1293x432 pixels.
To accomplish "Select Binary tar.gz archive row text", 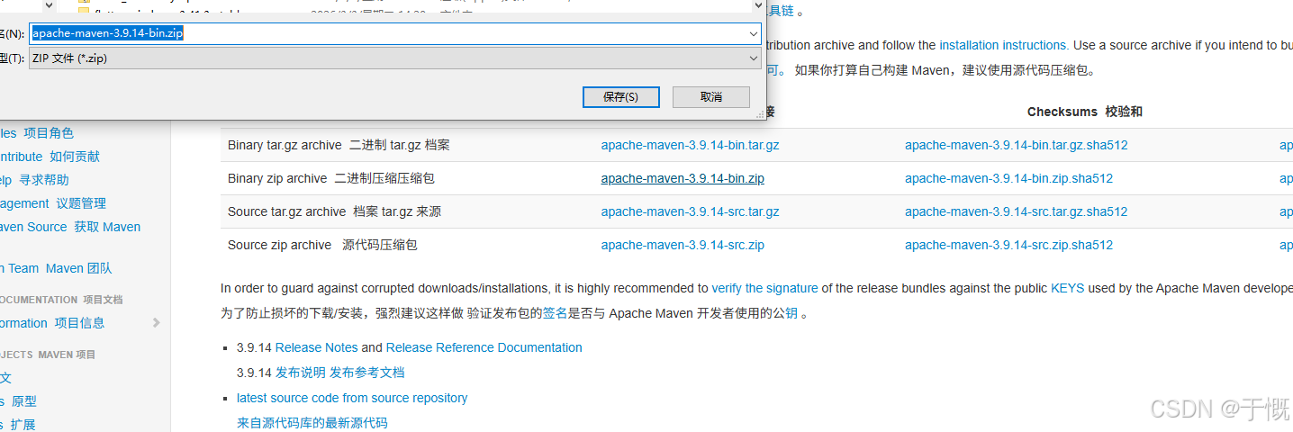I will click(x=339, y=145).
